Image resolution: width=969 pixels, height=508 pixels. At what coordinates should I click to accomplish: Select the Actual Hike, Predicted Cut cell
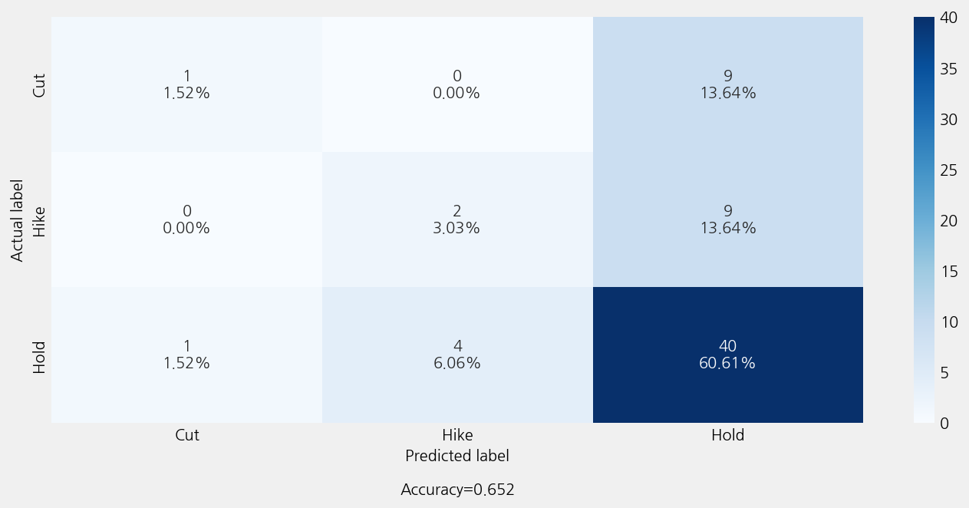point(186,219)
